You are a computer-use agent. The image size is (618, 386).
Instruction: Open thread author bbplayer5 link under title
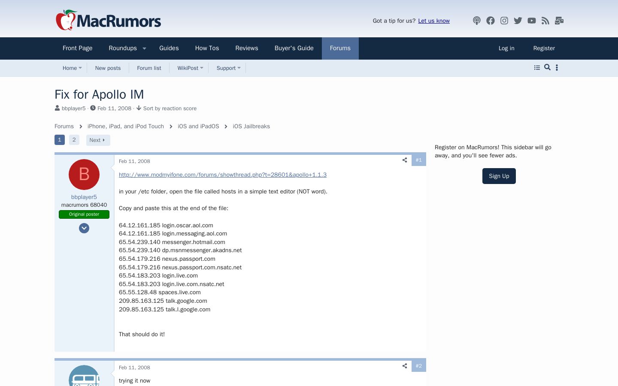(74, 109)
